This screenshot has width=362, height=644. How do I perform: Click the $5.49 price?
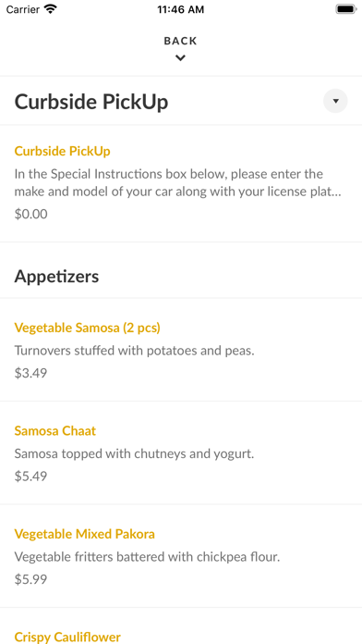(30, 476)
